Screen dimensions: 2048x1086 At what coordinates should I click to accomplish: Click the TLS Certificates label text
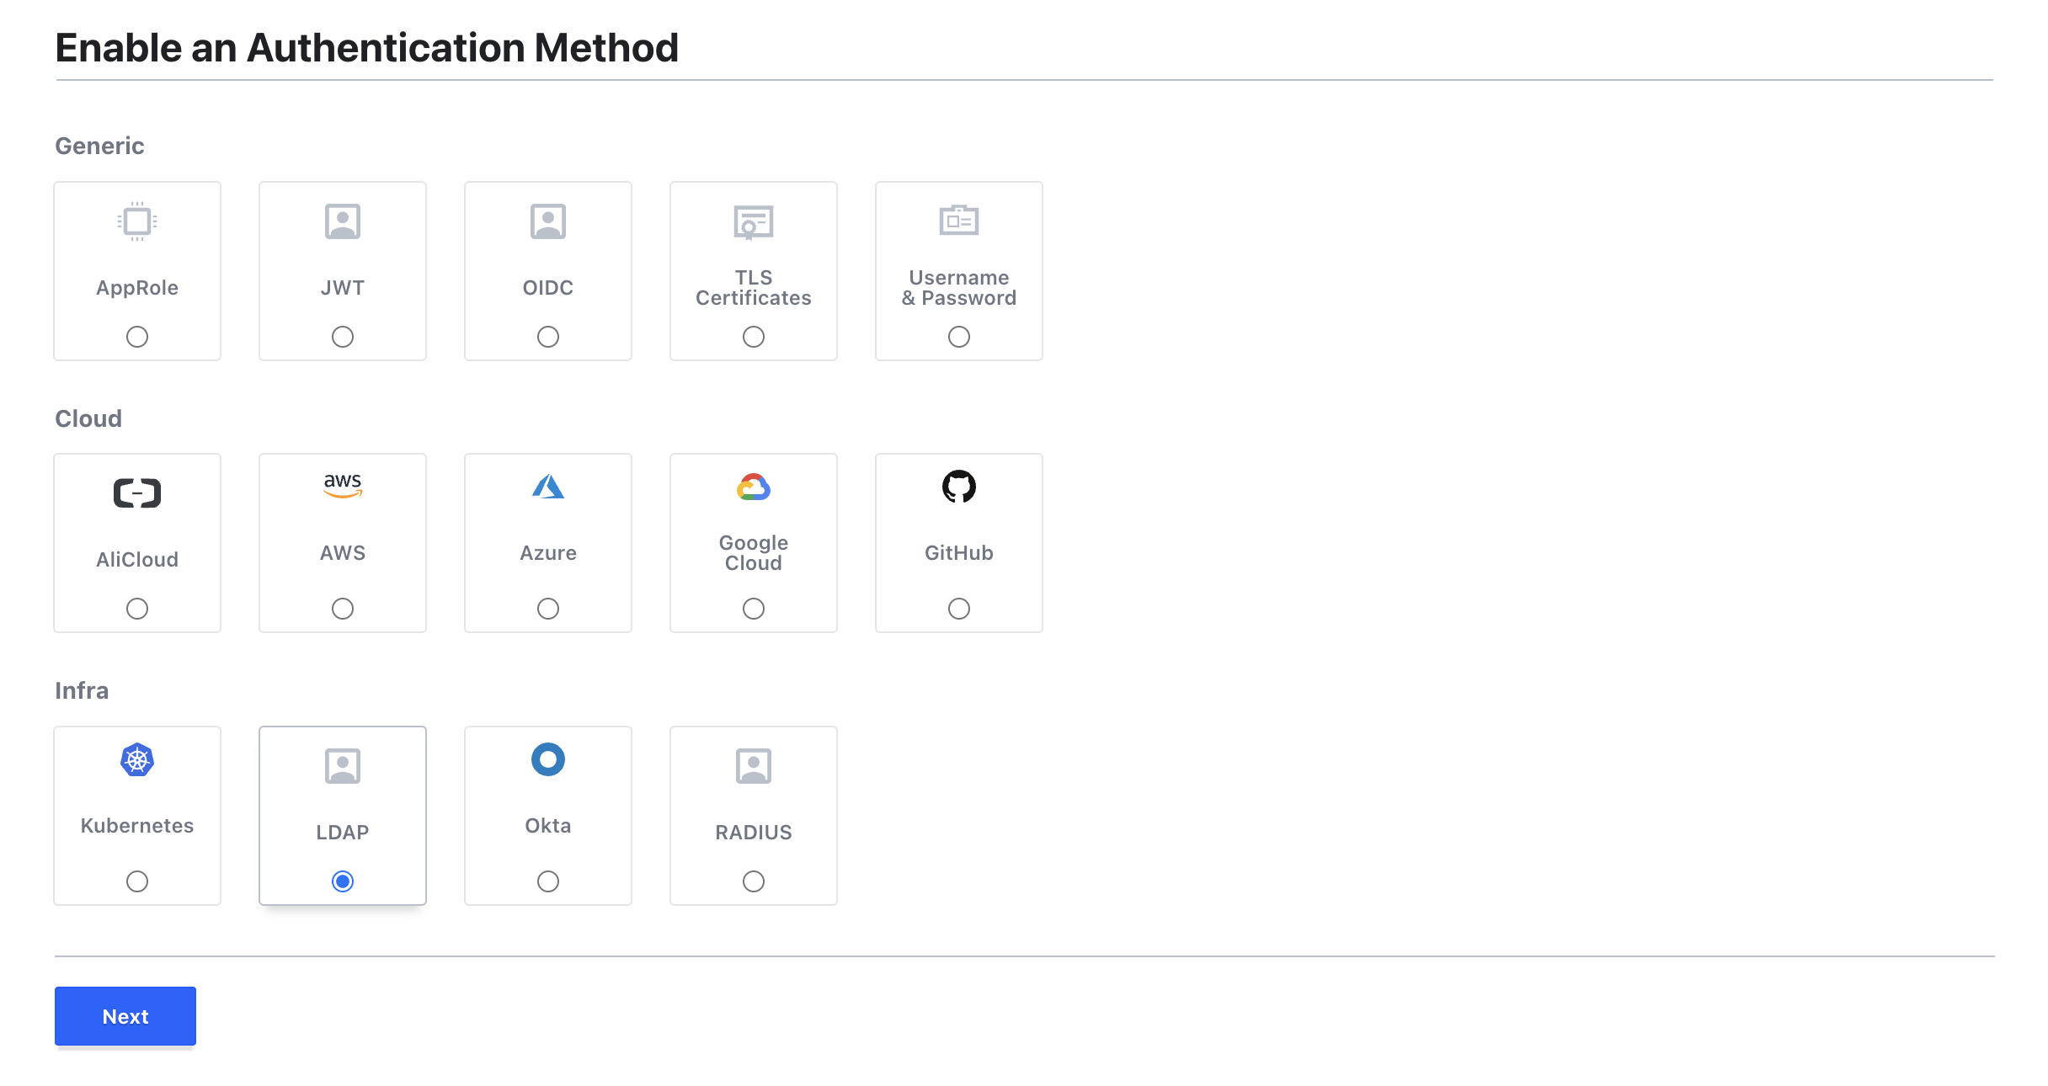click(x=754, y=288)
